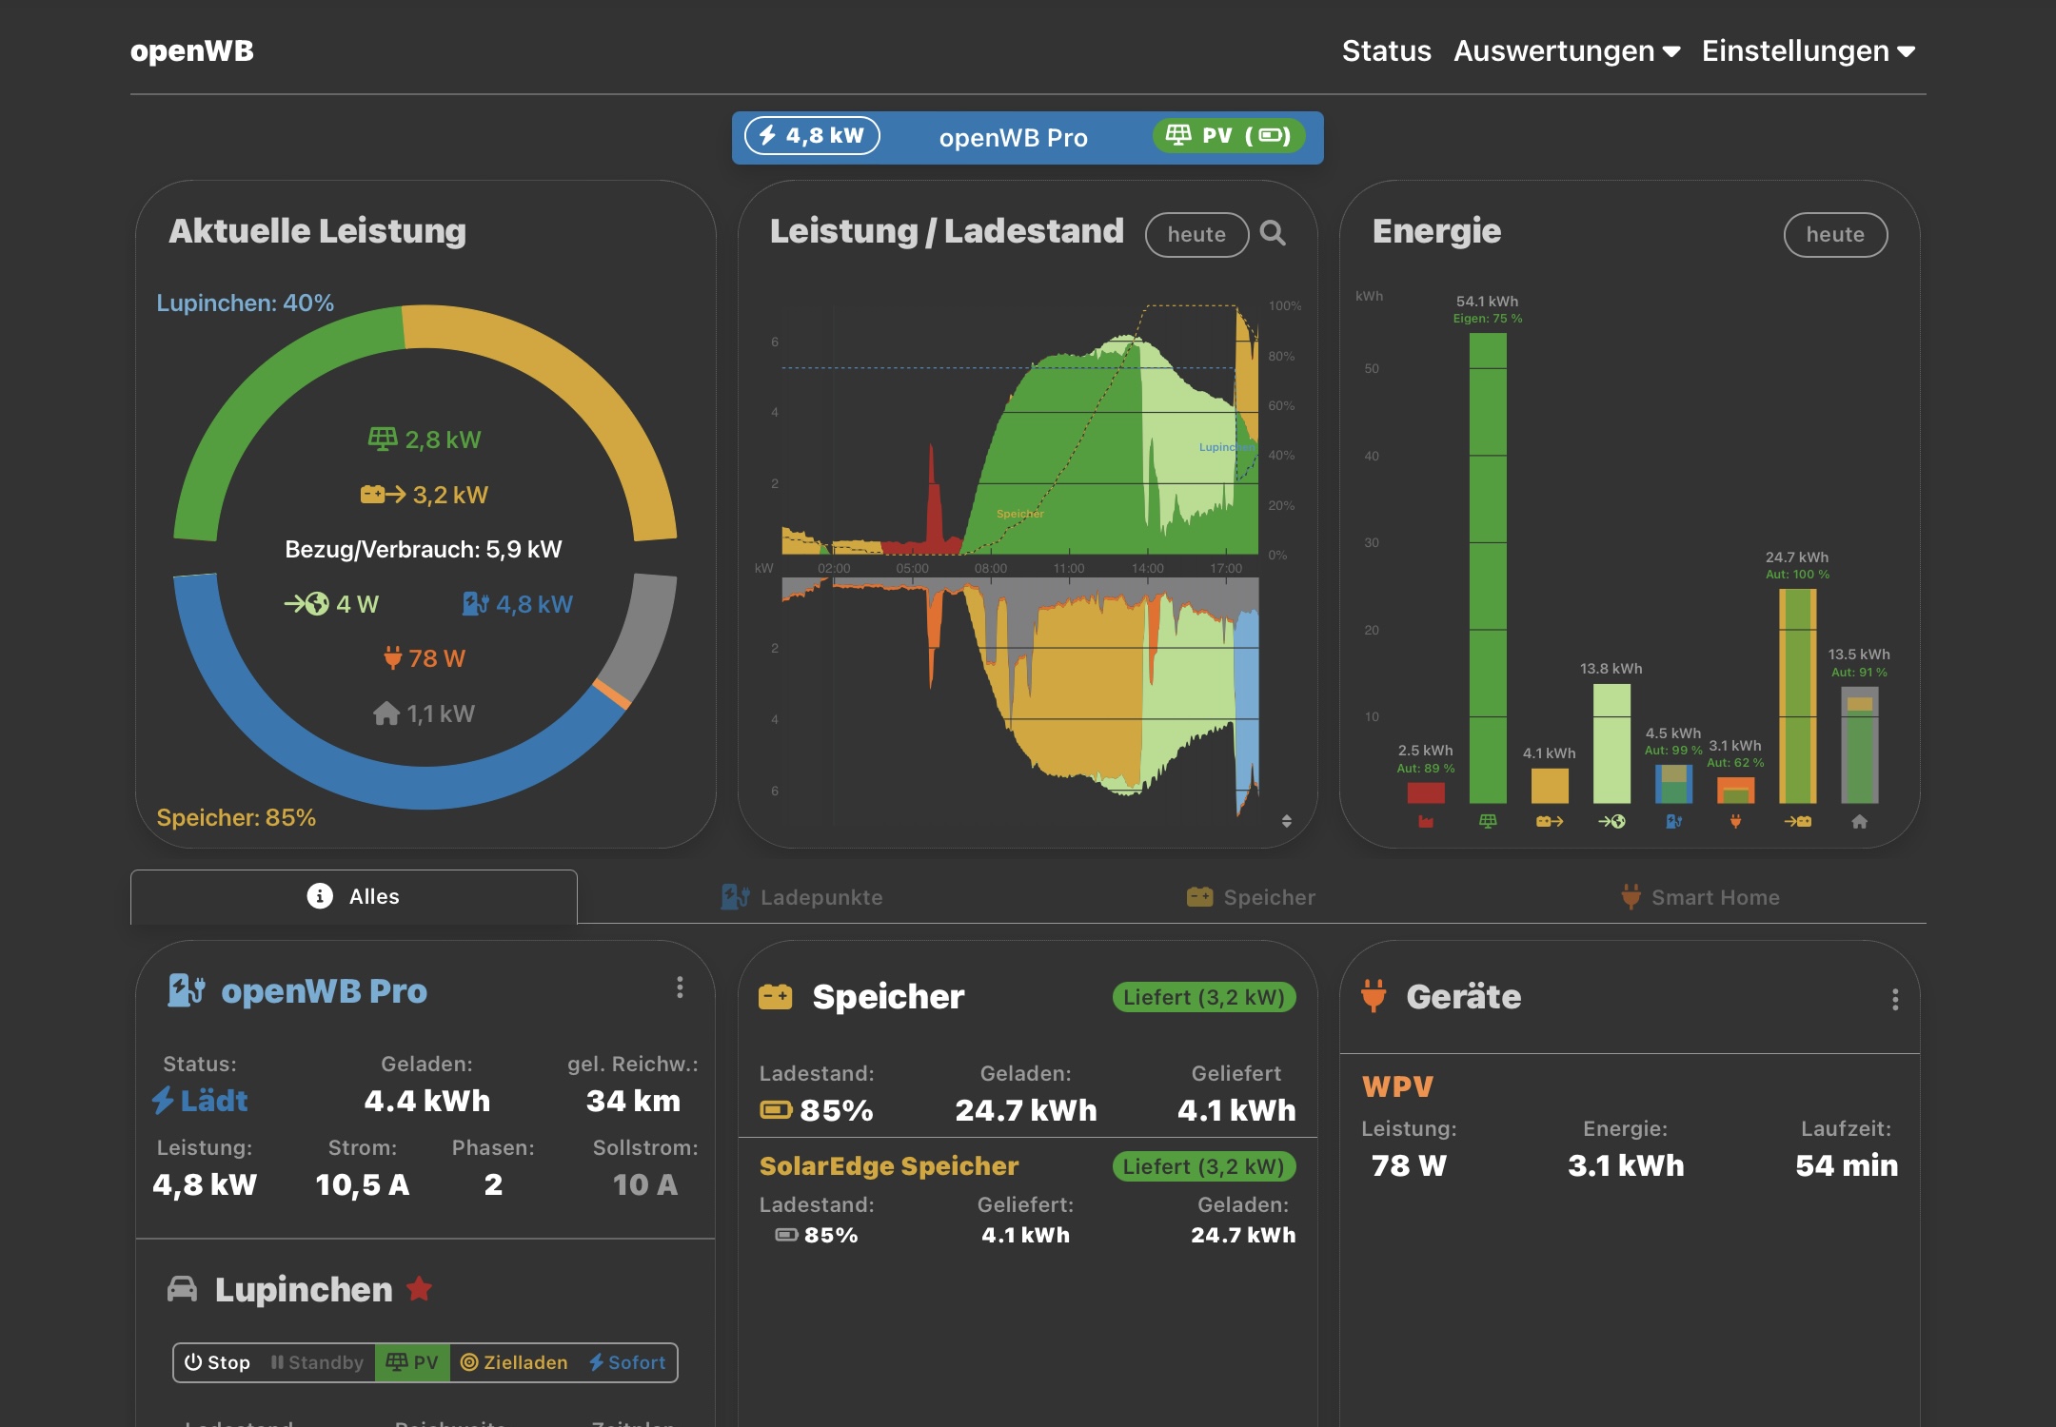Select Zielladen charge mode
This screenshot has height=1427, width=2056.
[x=514, y=1362]
